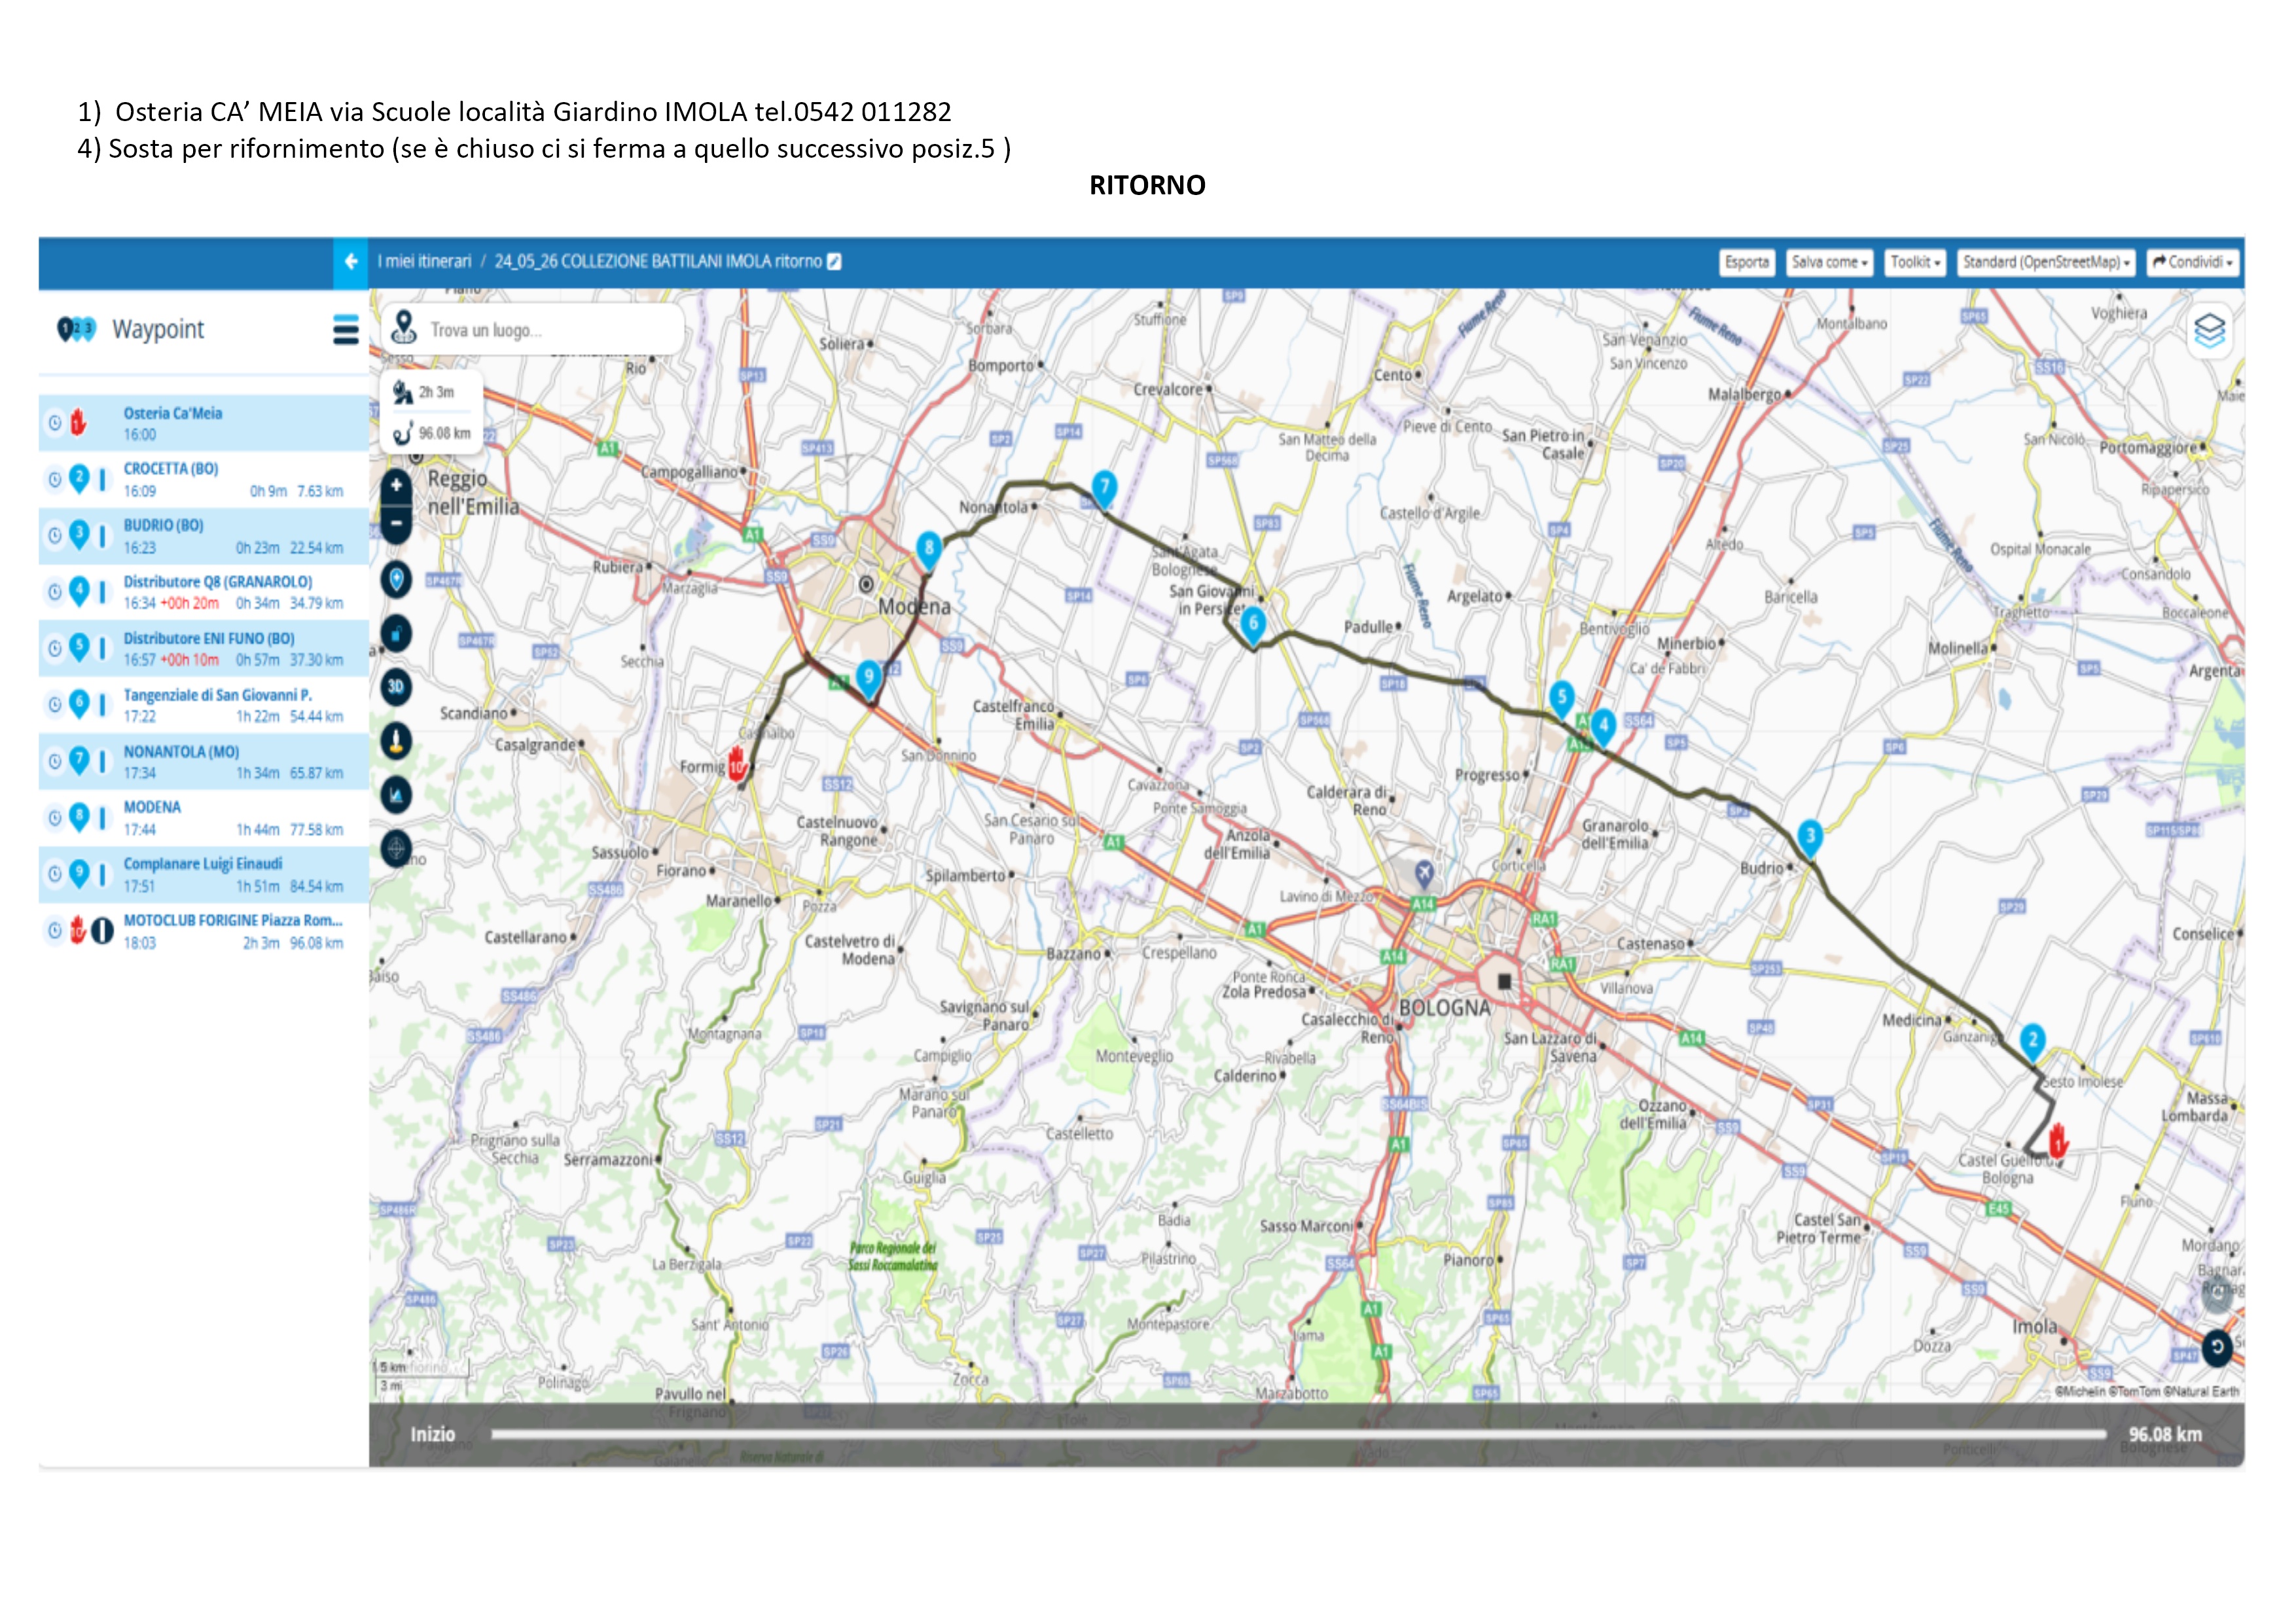Click the edit pencil icon after route name
Screen dimensions: 2296x1623
pos(835,262)
